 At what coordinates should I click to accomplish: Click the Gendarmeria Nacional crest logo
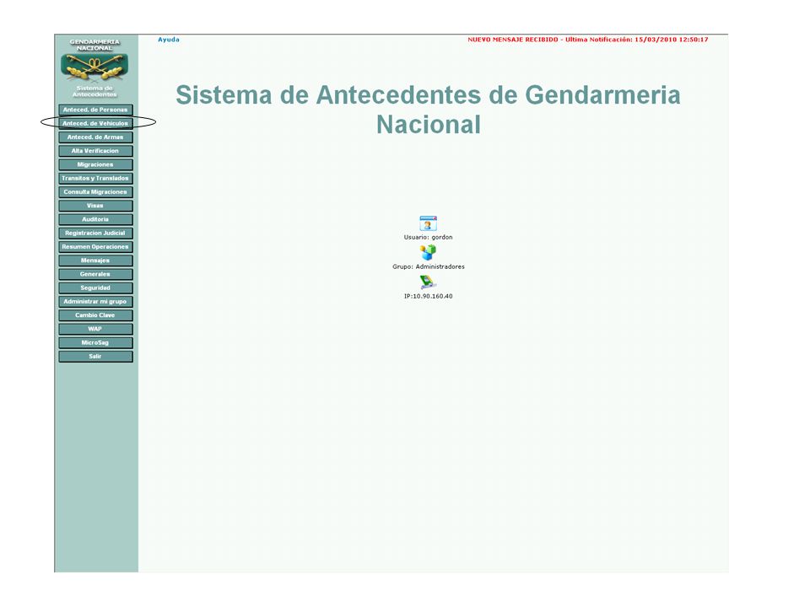coord(94,67)
